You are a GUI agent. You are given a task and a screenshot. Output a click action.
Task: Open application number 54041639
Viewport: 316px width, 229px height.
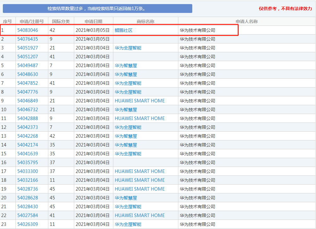pos(27,154)
